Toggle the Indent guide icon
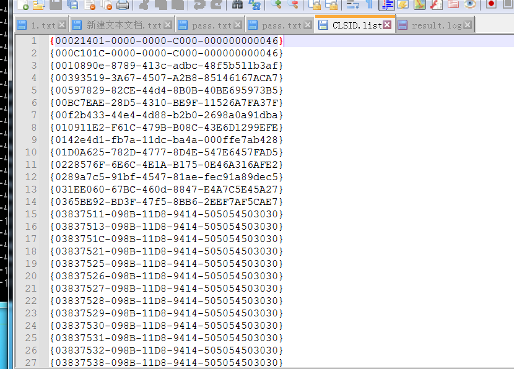 pos(387,4)
